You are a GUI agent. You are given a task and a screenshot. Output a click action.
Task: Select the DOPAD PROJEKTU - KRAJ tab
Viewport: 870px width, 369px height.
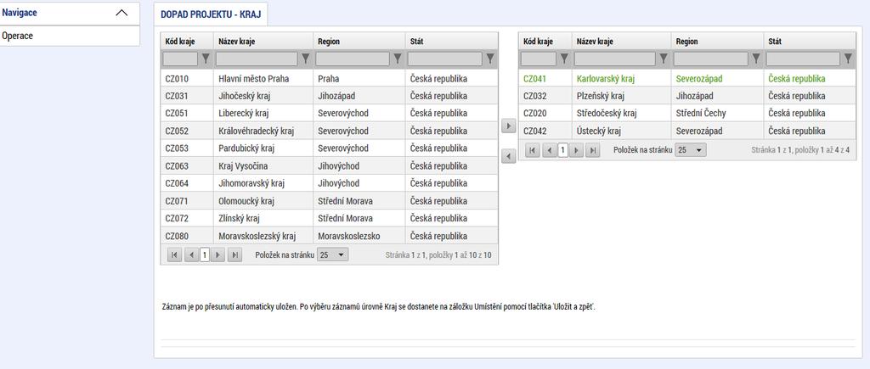[x=211, y=14]
